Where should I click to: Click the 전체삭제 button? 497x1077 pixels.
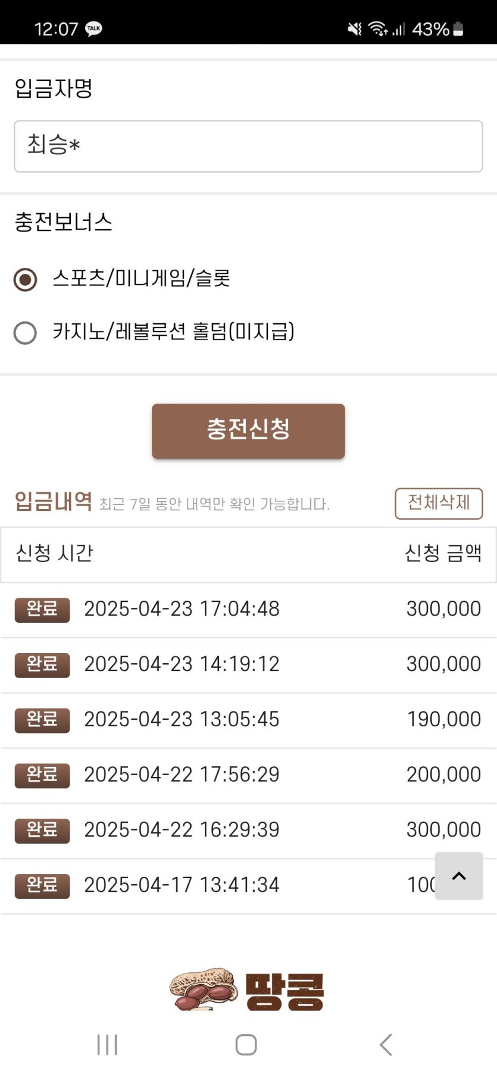439,503
